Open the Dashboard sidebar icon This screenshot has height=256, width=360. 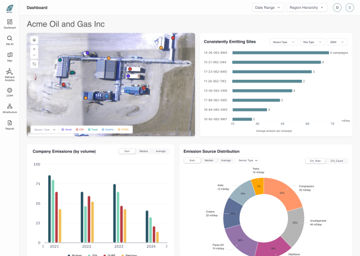(9, 22)
